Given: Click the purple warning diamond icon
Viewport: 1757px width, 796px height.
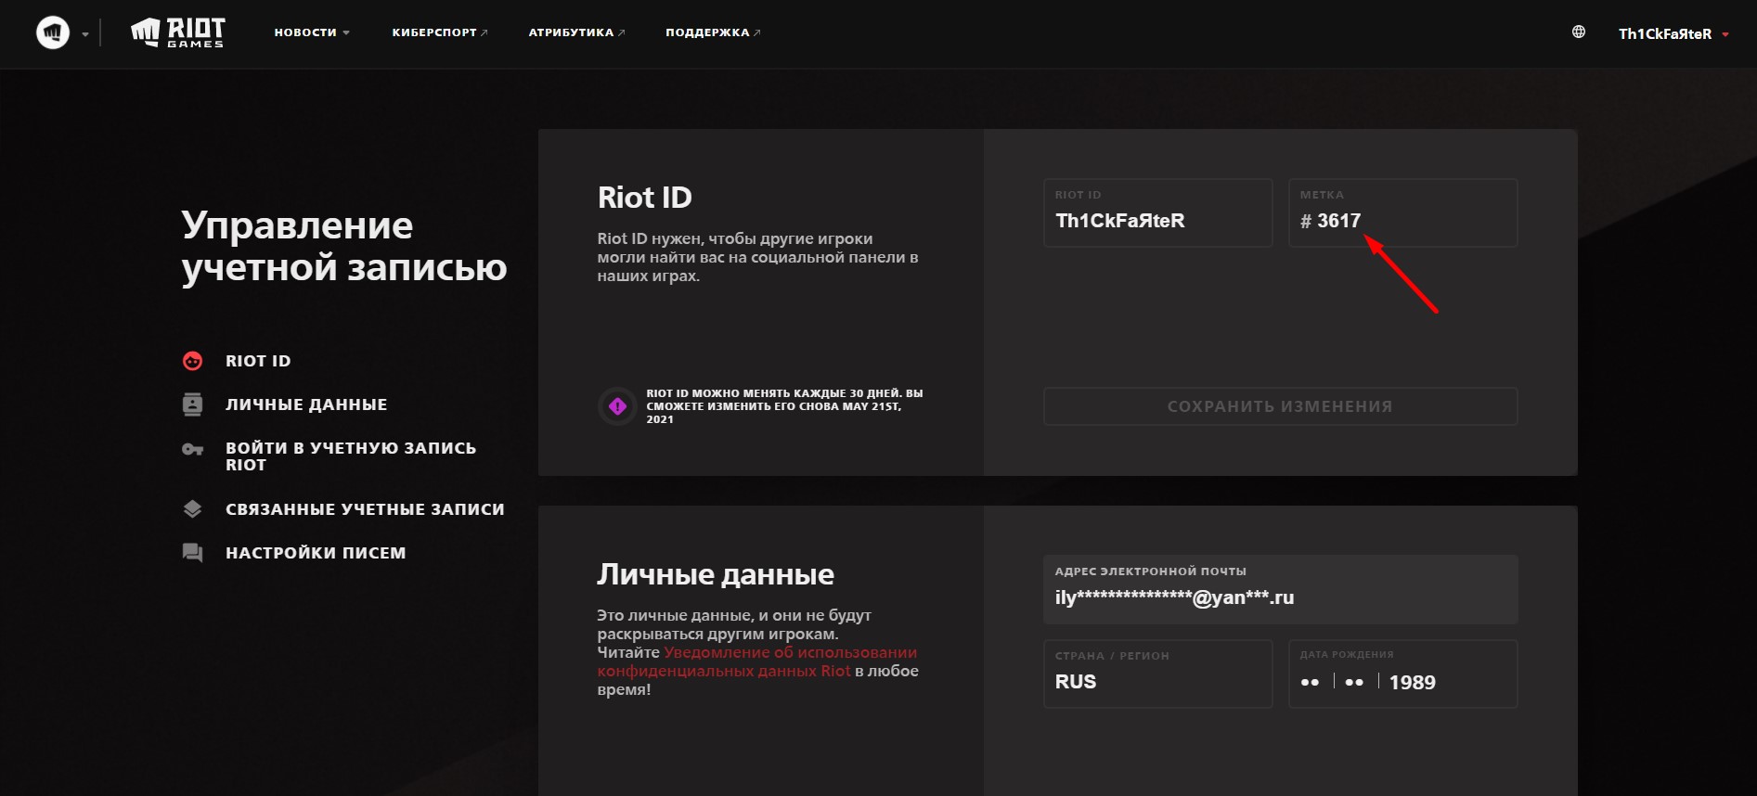Looking at the screenshot, I should pyautogui.click(x=617, y=406).
